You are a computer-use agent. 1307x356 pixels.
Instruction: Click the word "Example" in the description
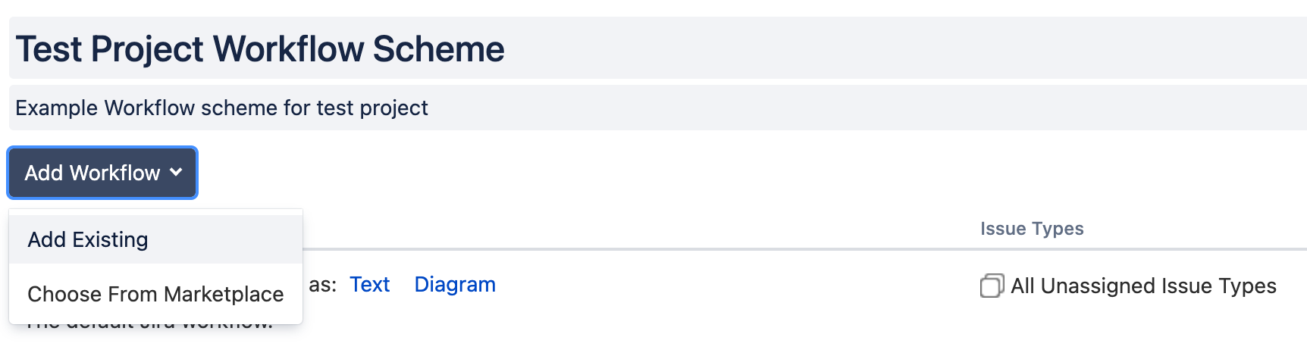57,108
